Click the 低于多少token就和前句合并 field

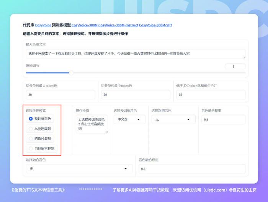[211, 94]
